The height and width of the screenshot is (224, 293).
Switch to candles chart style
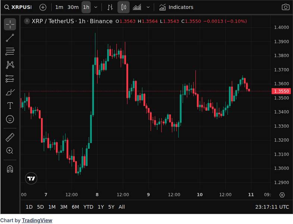coord(123,7)
